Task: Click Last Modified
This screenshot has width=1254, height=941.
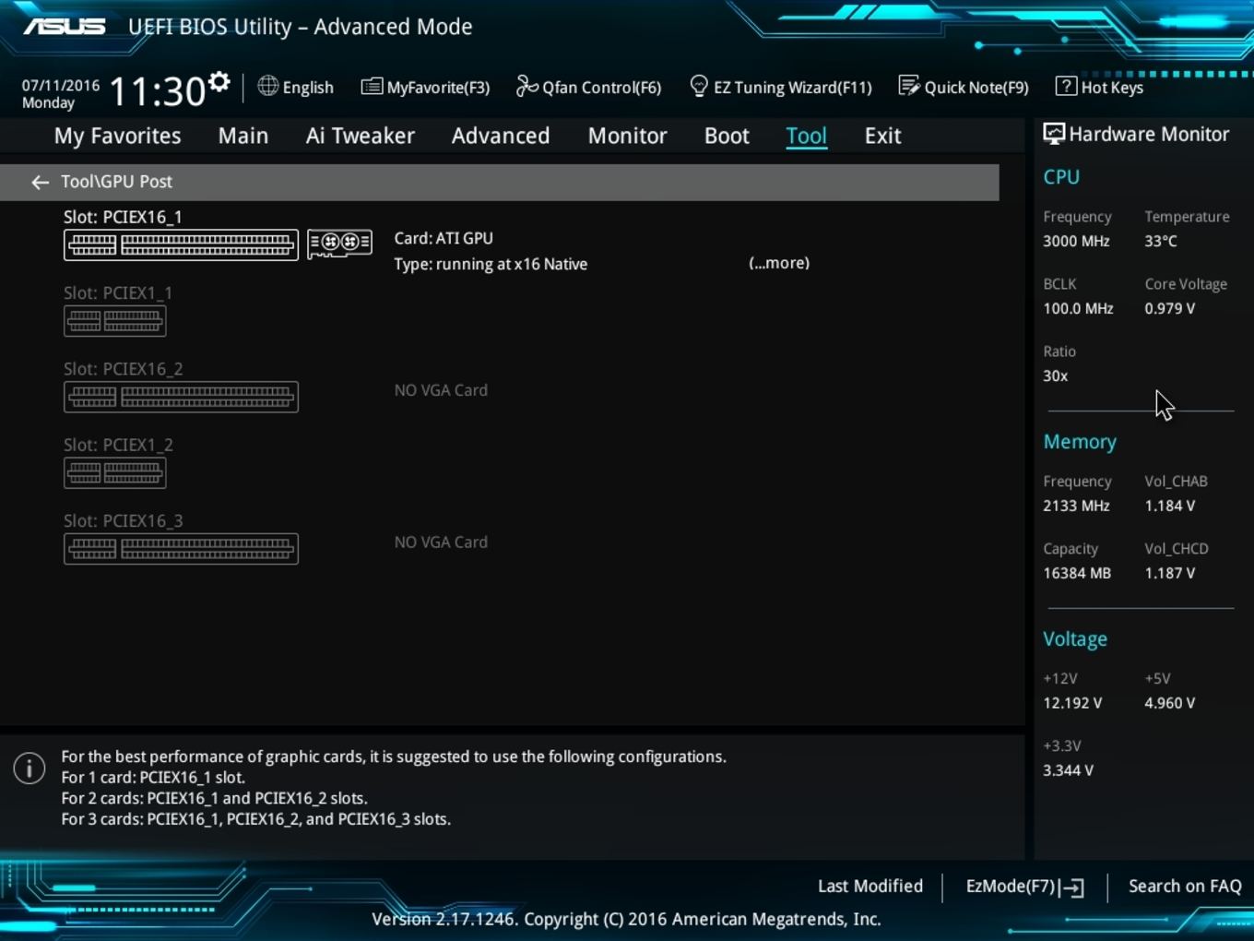Action: [x=870, y=886]
